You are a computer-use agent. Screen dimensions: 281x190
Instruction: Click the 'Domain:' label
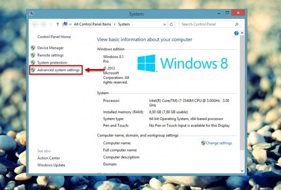[110, 164]
